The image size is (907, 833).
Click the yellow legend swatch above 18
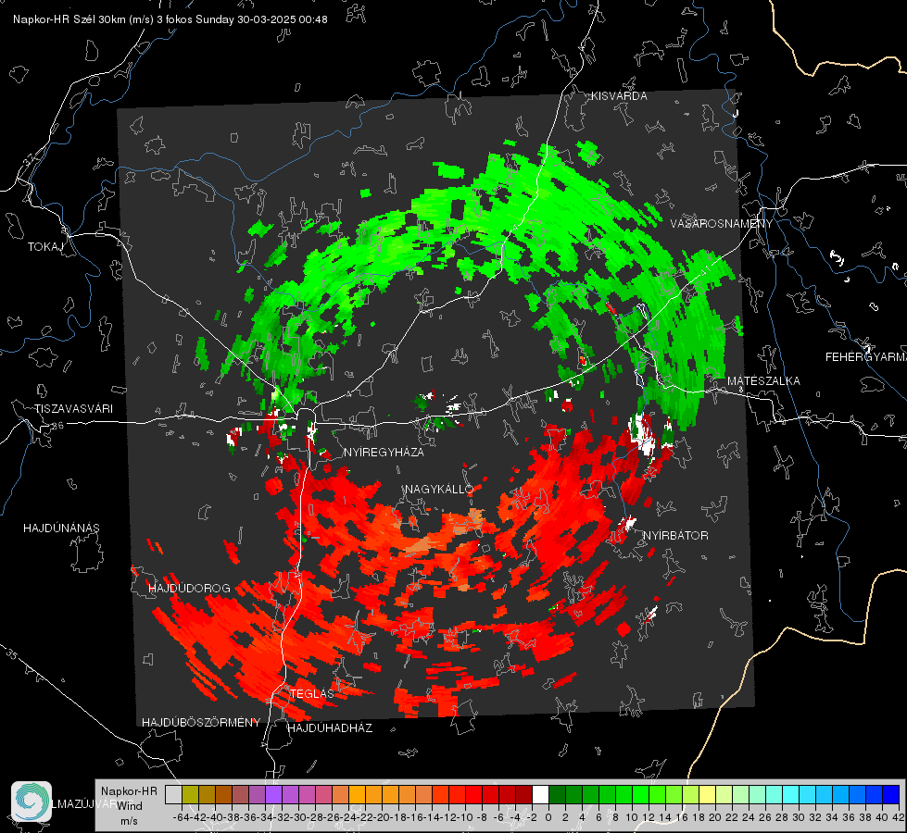pos(708,794)
